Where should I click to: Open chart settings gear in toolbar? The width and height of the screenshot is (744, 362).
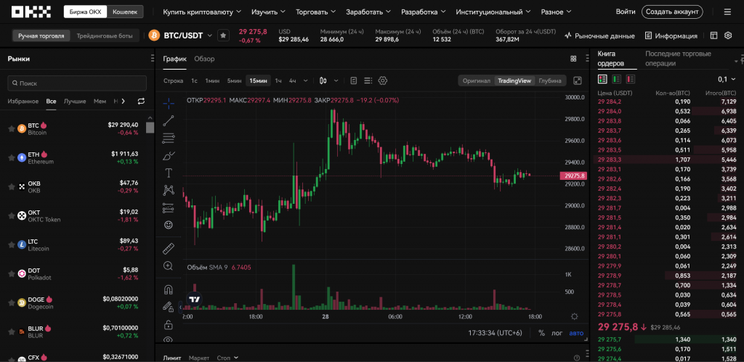[x=383, y=81]
